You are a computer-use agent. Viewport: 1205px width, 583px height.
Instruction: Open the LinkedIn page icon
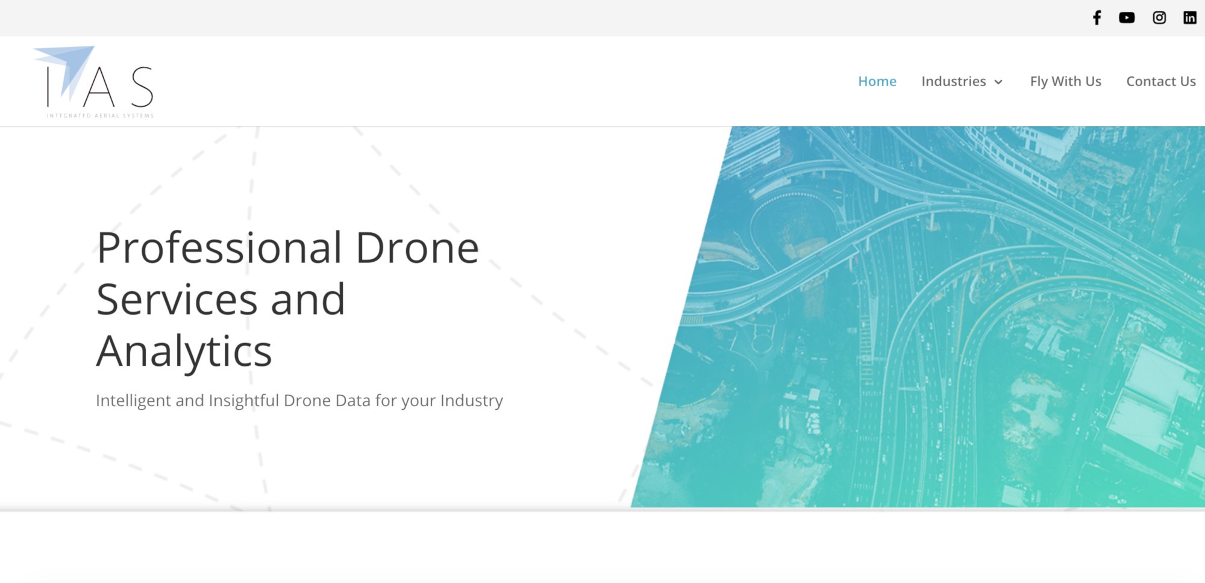tap(1189, 17)
